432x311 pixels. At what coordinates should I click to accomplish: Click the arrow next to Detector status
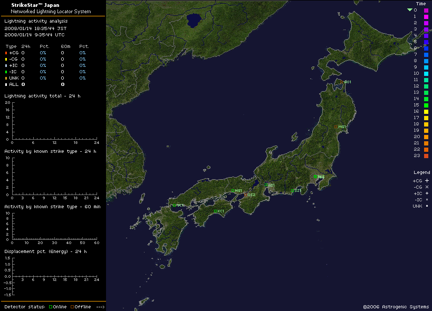[100, 307]
